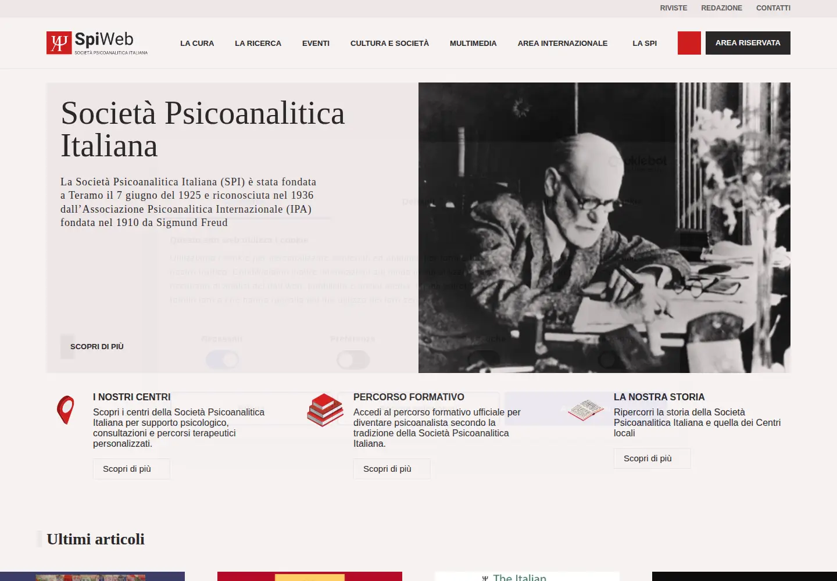Open CULTURA E SOCIETÀ menu
837x581 pixels.
tap(389, 44)
